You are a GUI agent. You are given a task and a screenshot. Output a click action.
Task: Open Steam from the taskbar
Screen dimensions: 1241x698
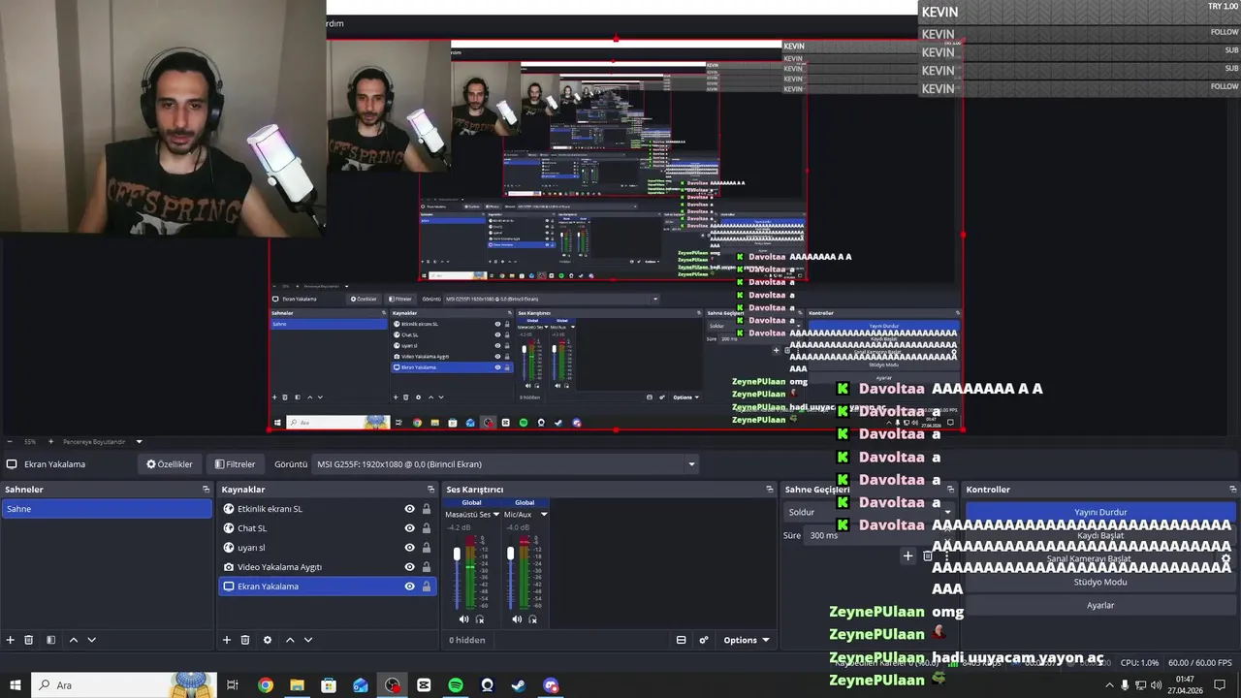(x=519, y=685)
